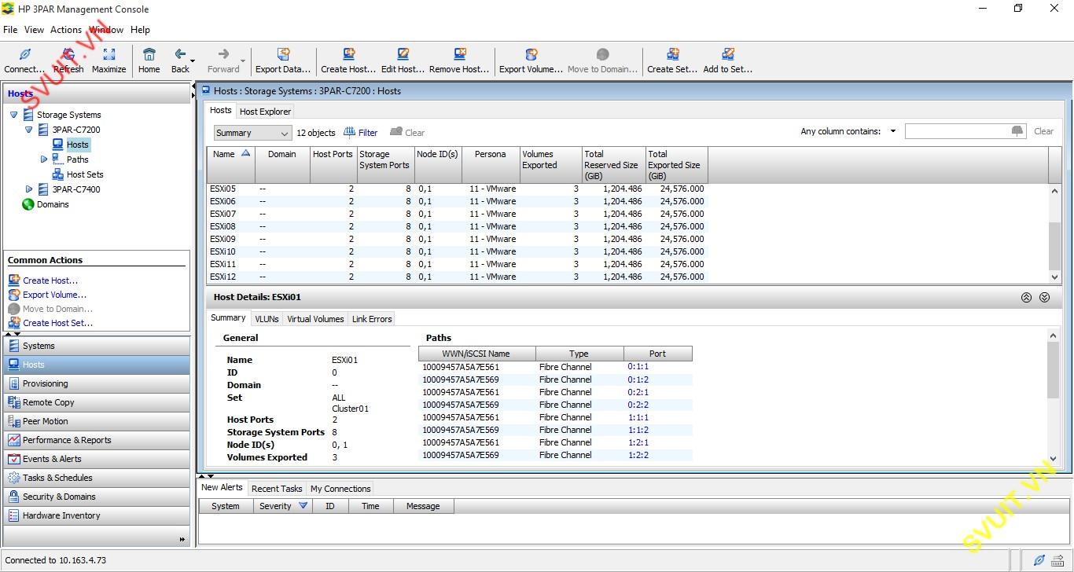
Task: Click the Add to Set toolbar icon
Action: 728,54
